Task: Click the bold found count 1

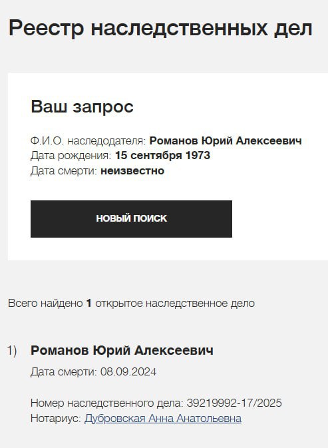Action: click(88, 304)
